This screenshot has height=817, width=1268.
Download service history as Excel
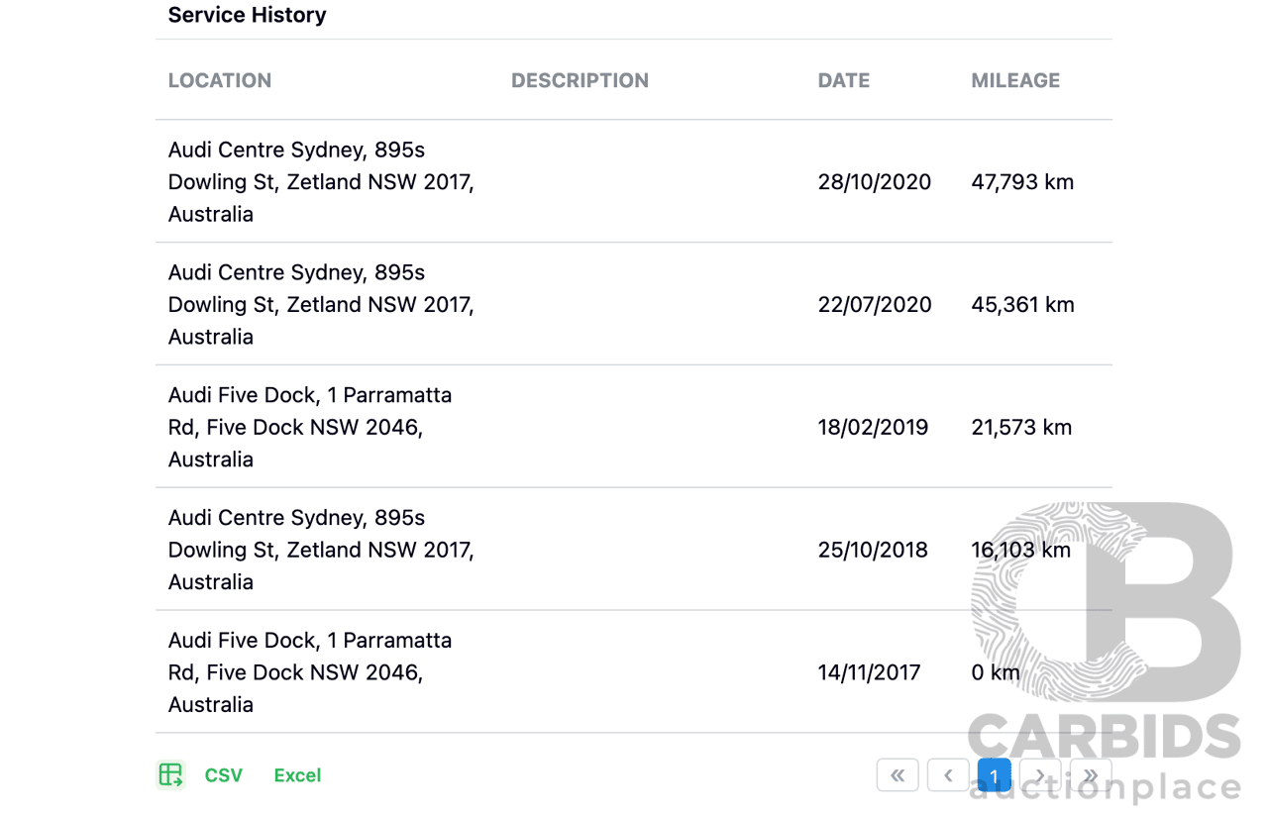click(297, 775)
